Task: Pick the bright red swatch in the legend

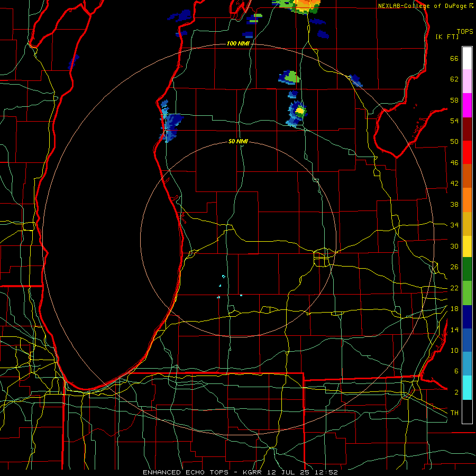Action: pyautogui.click(x=467, y=152)
